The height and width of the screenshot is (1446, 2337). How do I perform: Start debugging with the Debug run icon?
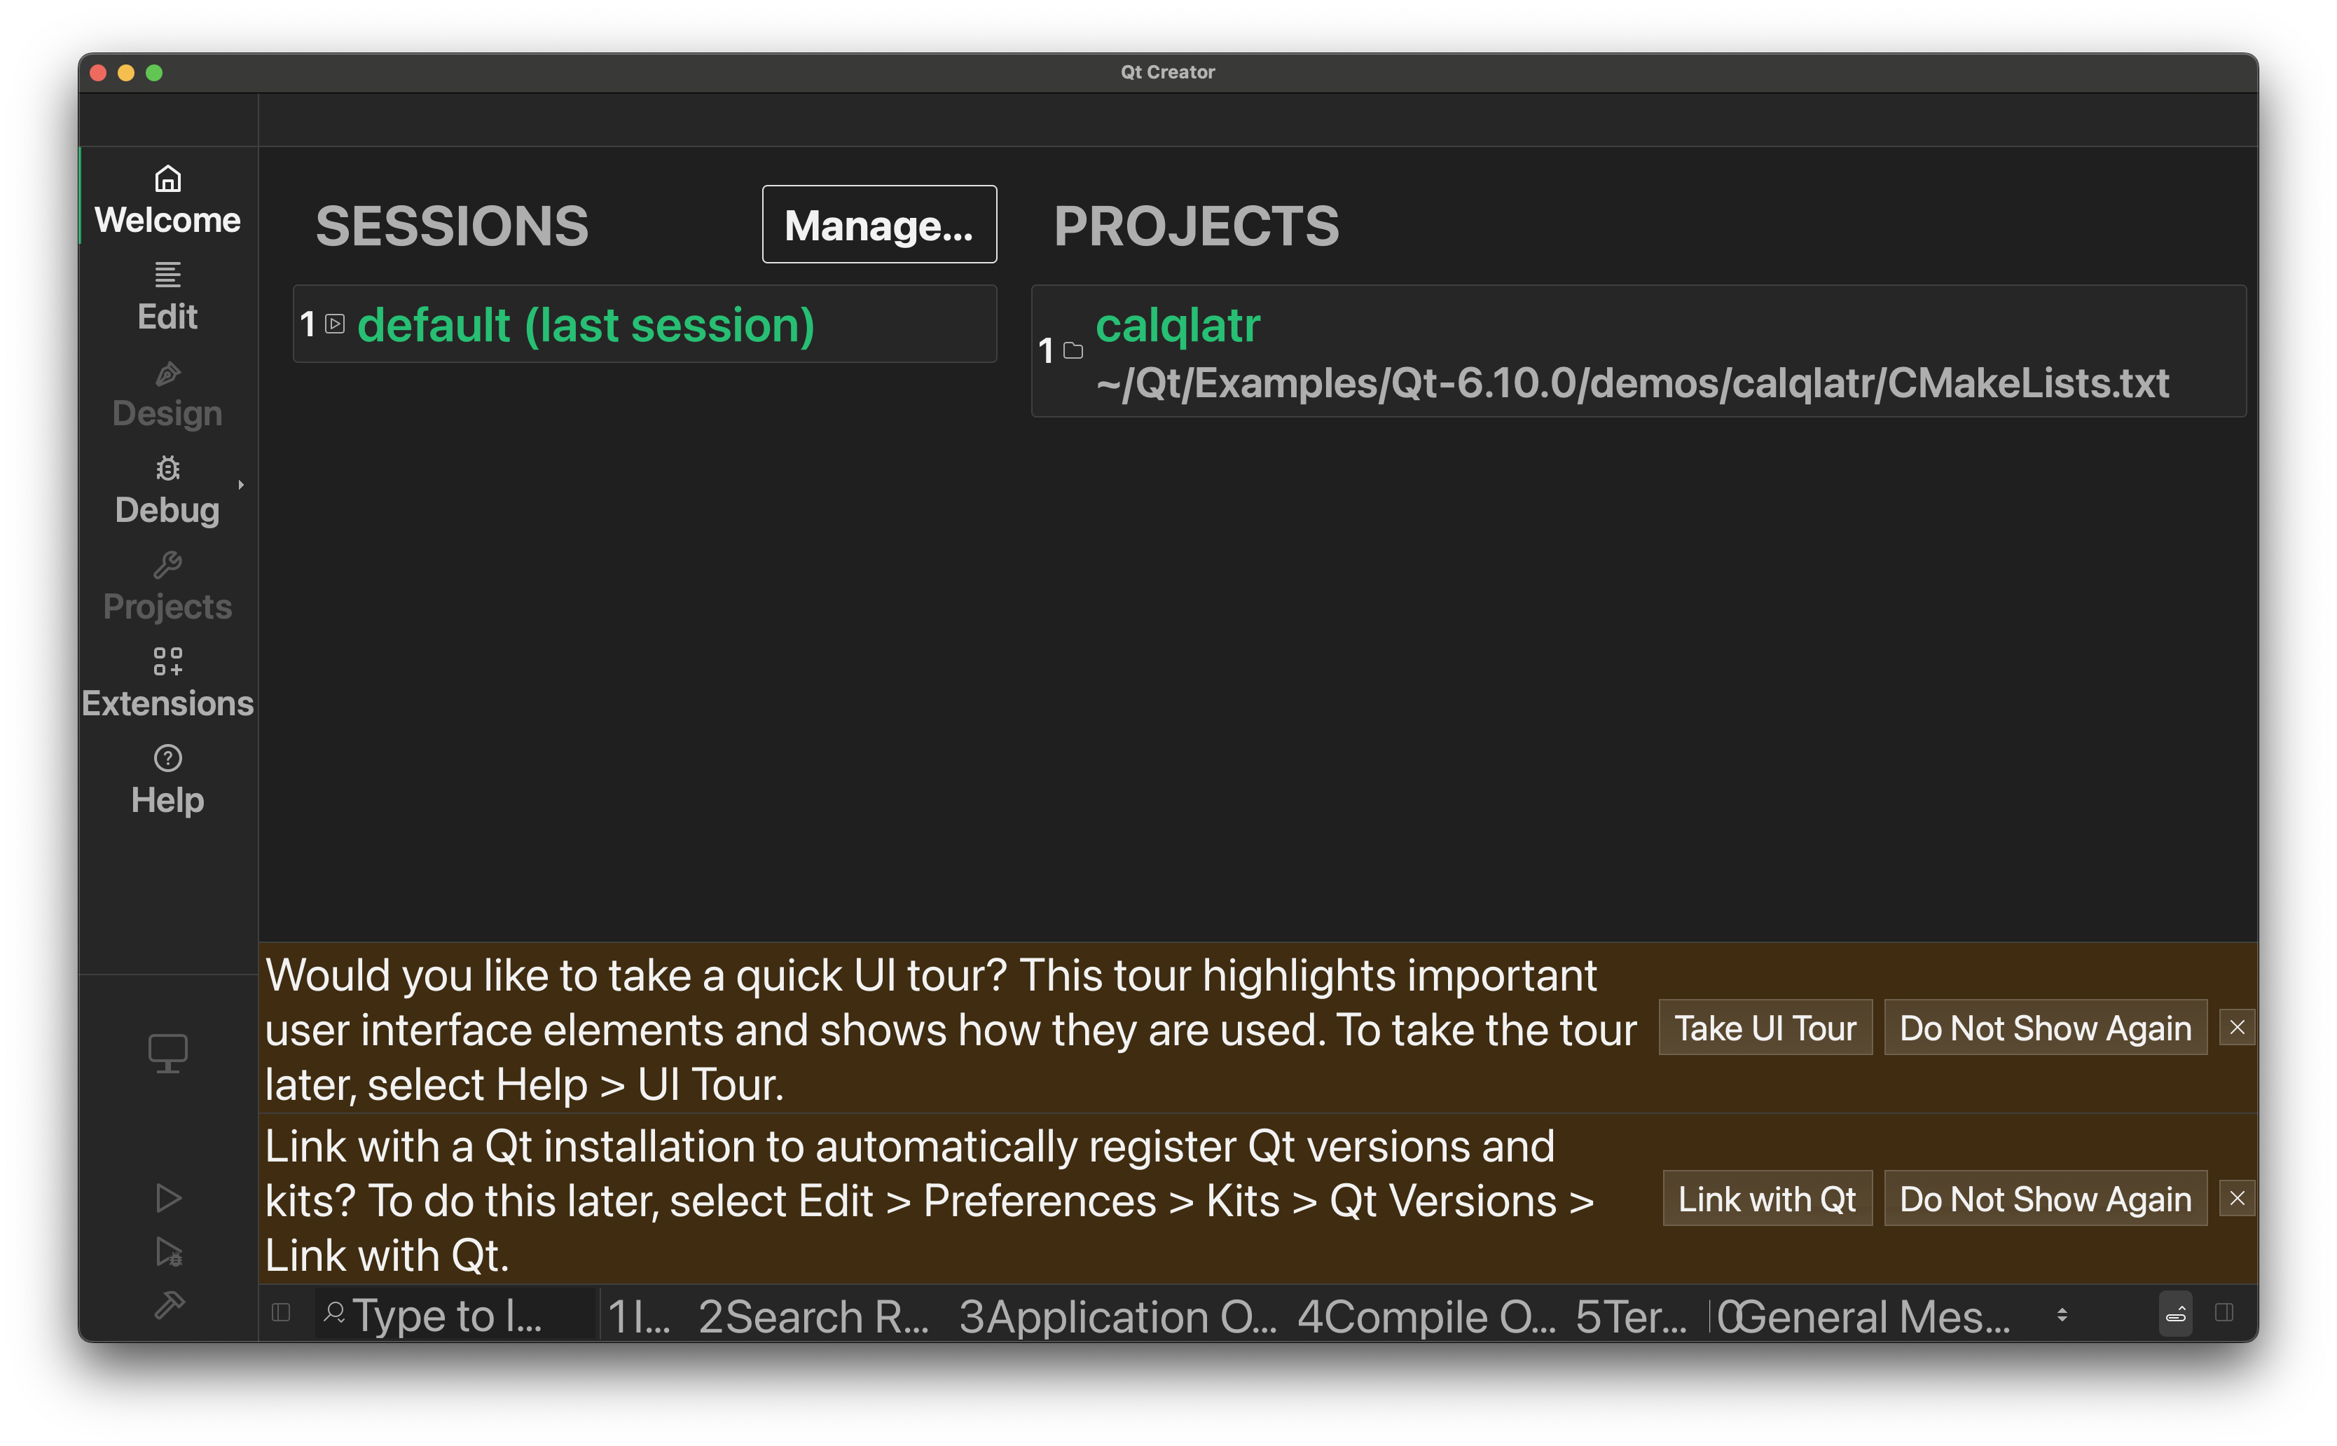168,1252
